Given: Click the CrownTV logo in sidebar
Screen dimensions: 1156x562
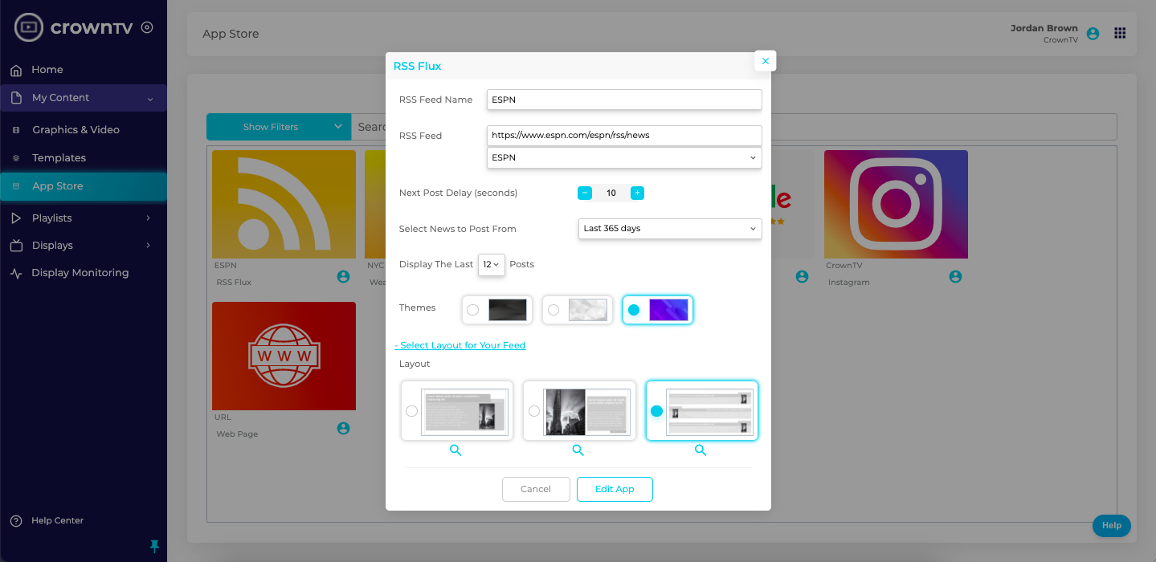Looking at the screenshot, I should pyautogui.click(x=76, y=27).
